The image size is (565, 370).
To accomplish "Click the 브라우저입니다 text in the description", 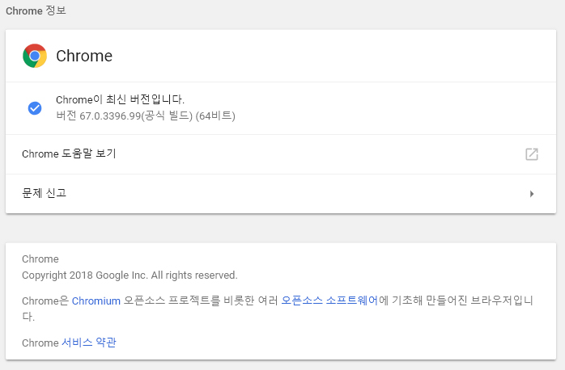I will click(x=500, y=301).
